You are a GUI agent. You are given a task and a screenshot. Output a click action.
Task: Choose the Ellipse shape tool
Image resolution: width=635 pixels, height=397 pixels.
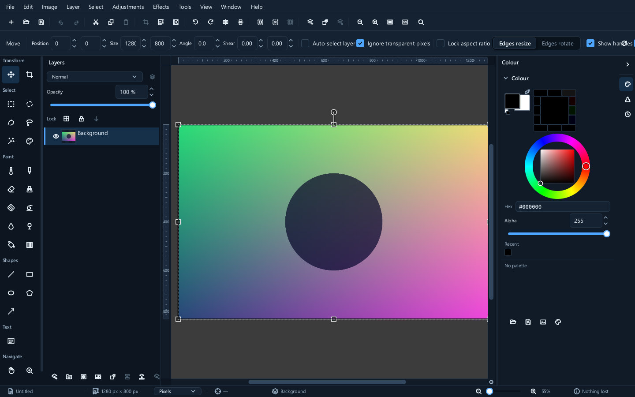11,293
